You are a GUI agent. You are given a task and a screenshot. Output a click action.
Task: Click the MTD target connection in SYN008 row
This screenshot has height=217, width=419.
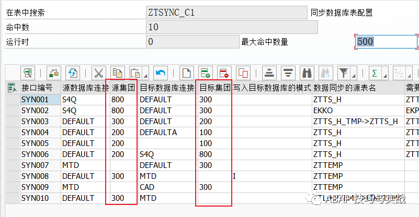point(168,176)
